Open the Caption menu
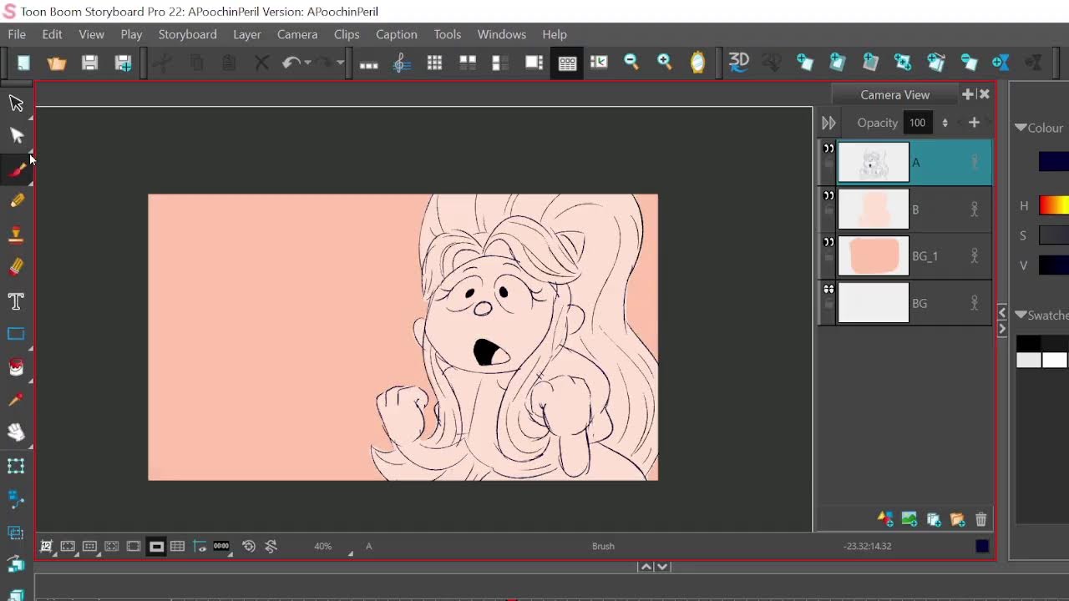The width and height of the screenshot is (1069, 601). coord(397,34)
